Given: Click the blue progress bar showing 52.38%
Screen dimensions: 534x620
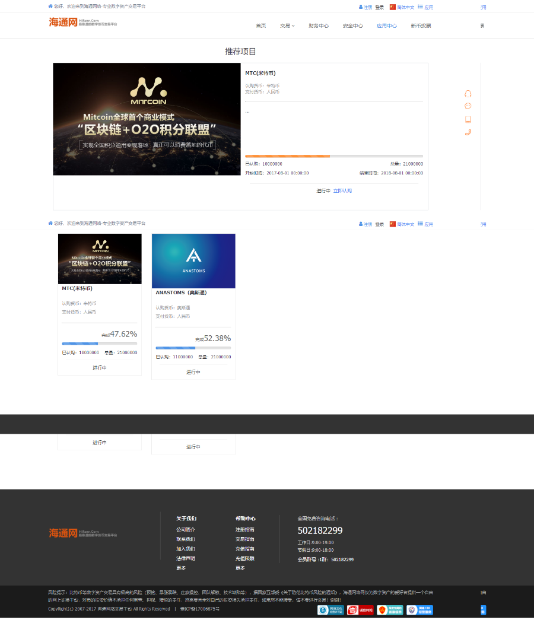Looking at the screenshot, I should 193,348.
